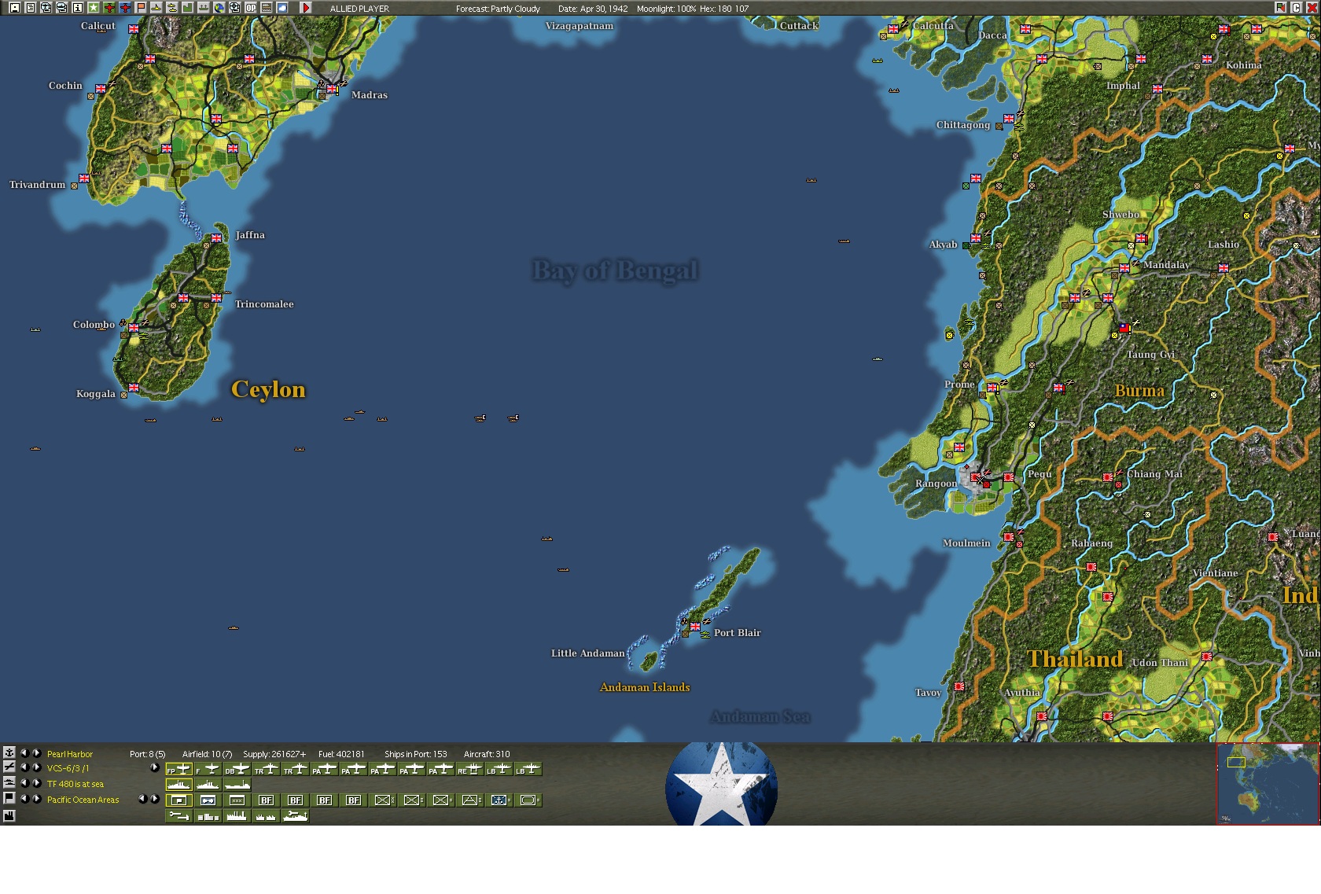Go to previous task force before TF 480
Viewport: 1321px width, 894px height.
pyautogui.click(x=24, y=783)
